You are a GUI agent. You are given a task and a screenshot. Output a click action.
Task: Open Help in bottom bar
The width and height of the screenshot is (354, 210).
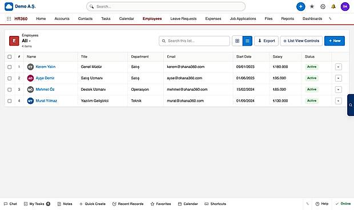click(x=321, y=204)
